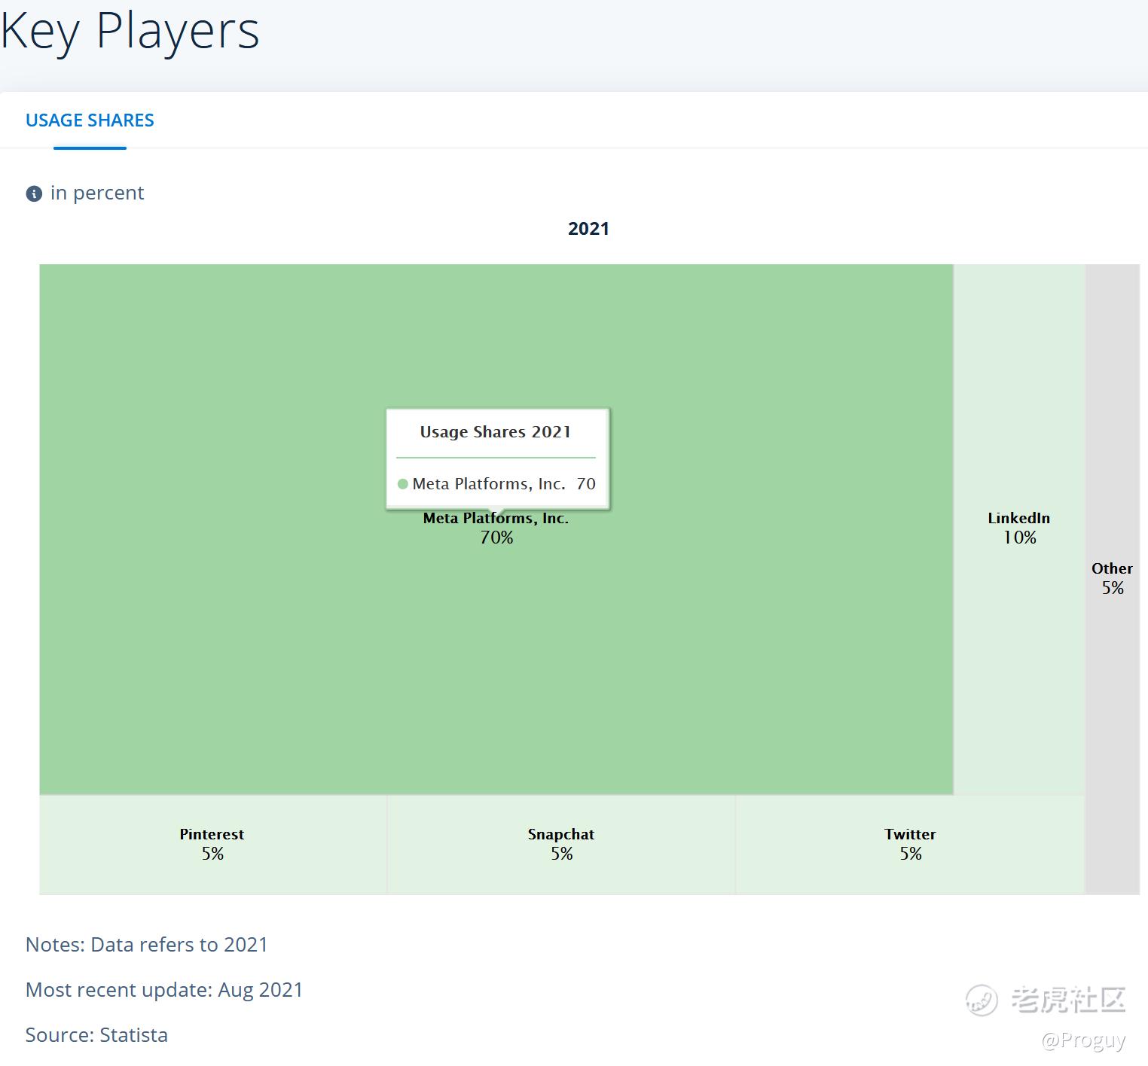Click the bold 2021 chart title
Viewport: 1148px width, 1066px height.
click(588, 229)
